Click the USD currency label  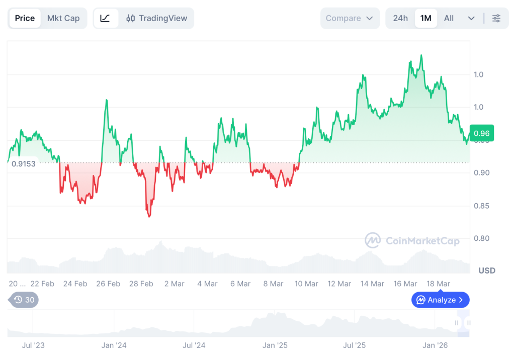(x=487, y=271)
